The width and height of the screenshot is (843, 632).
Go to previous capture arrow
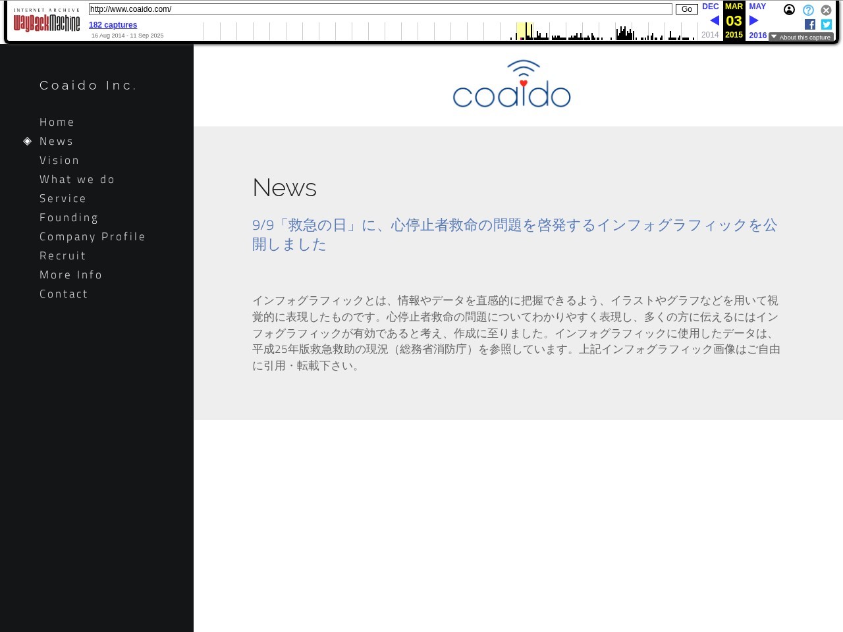714,20
